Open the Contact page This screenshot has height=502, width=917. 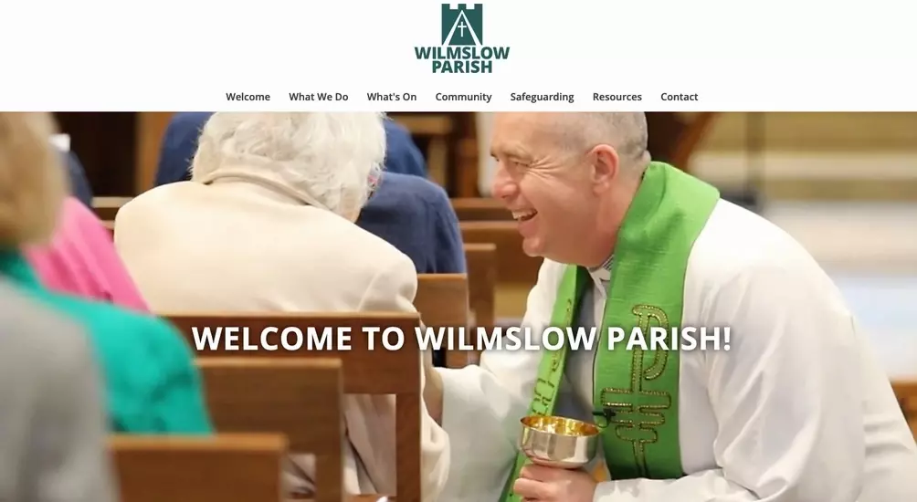coord(679,97)
